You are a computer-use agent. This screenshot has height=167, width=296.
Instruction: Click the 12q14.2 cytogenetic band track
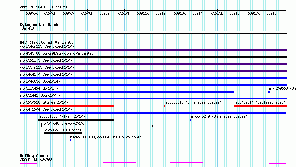point(153,32)
